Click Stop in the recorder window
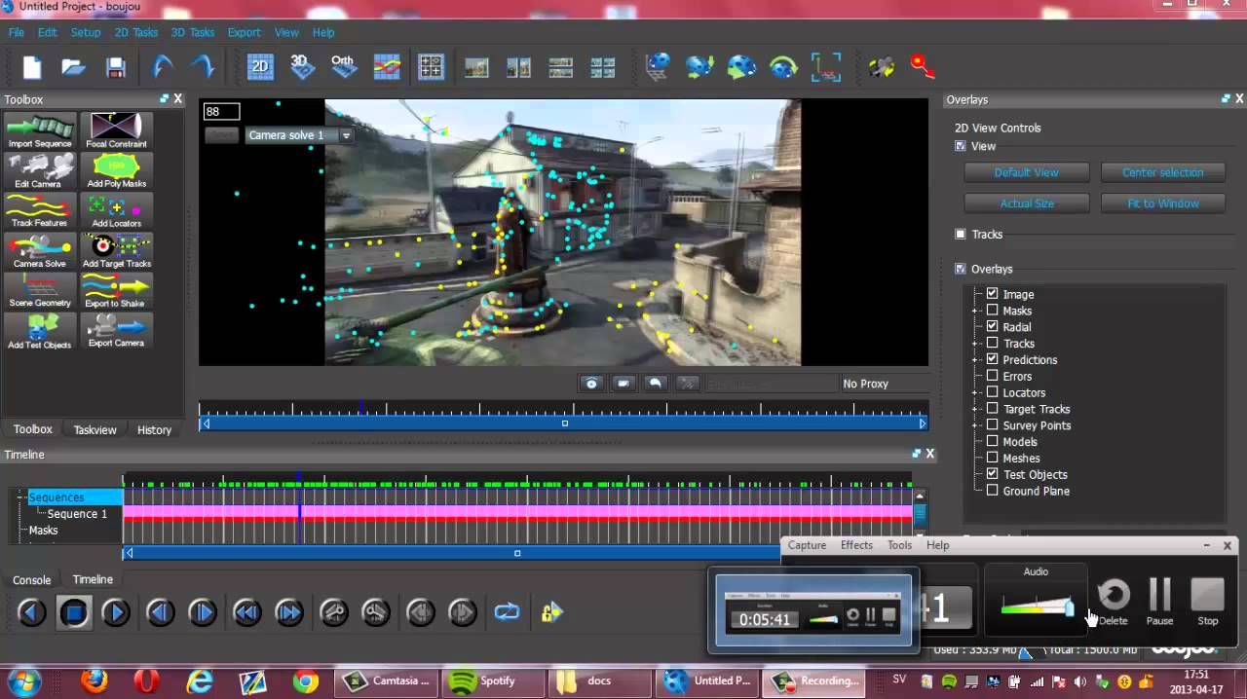Viewport: 1247px width, 699px height. 1208,601
